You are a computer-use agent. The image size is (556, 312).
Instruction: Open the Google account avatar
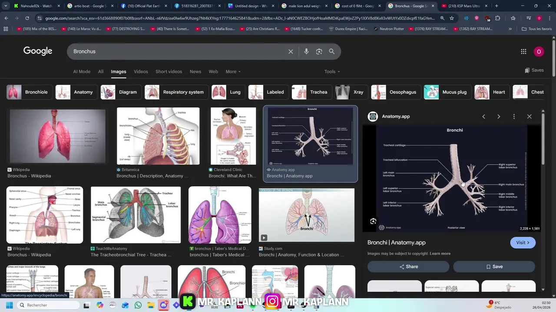pos(539,52)
